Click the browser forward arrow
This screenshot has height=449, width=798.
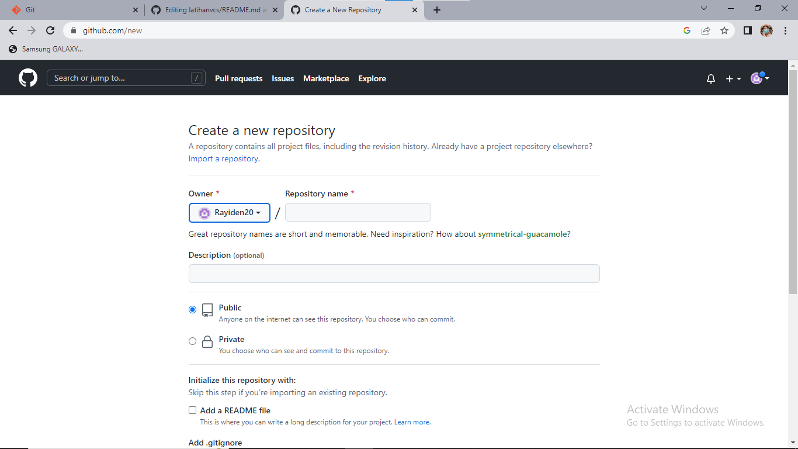[32, 30]
